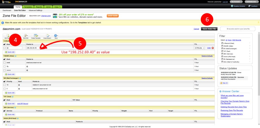Switch to the Home tab
The image size is (260, 128).
[18, 7]
